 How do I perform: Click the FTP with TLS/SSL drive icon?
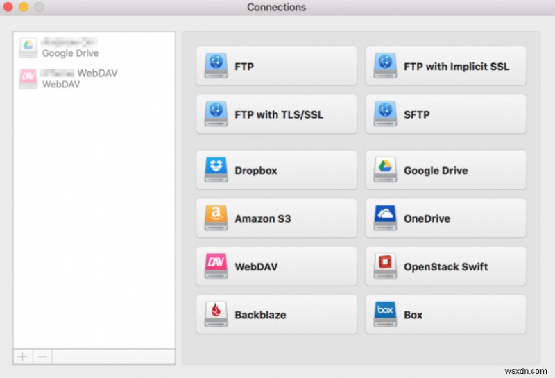pyautogui.click(x=216, y=114)
